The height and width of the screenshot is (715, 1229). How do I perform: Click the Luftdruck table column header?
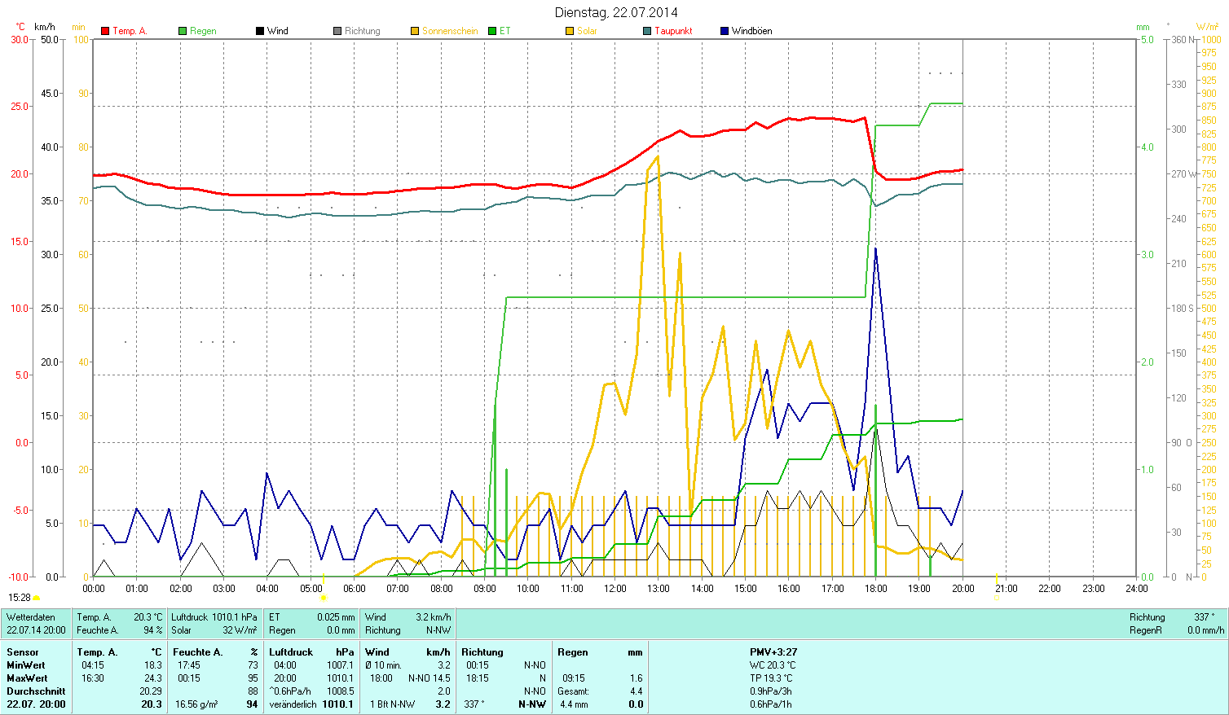point(291,652)
